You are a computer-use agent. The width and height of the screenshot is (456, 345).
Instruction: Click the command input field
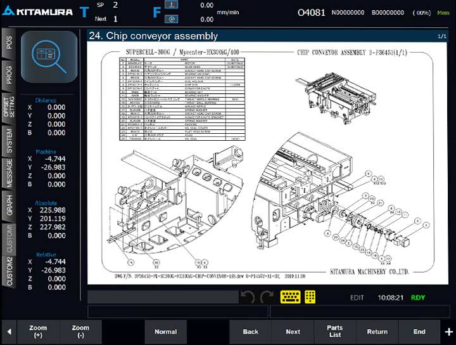pyautogui.click(x=163, y=297)
